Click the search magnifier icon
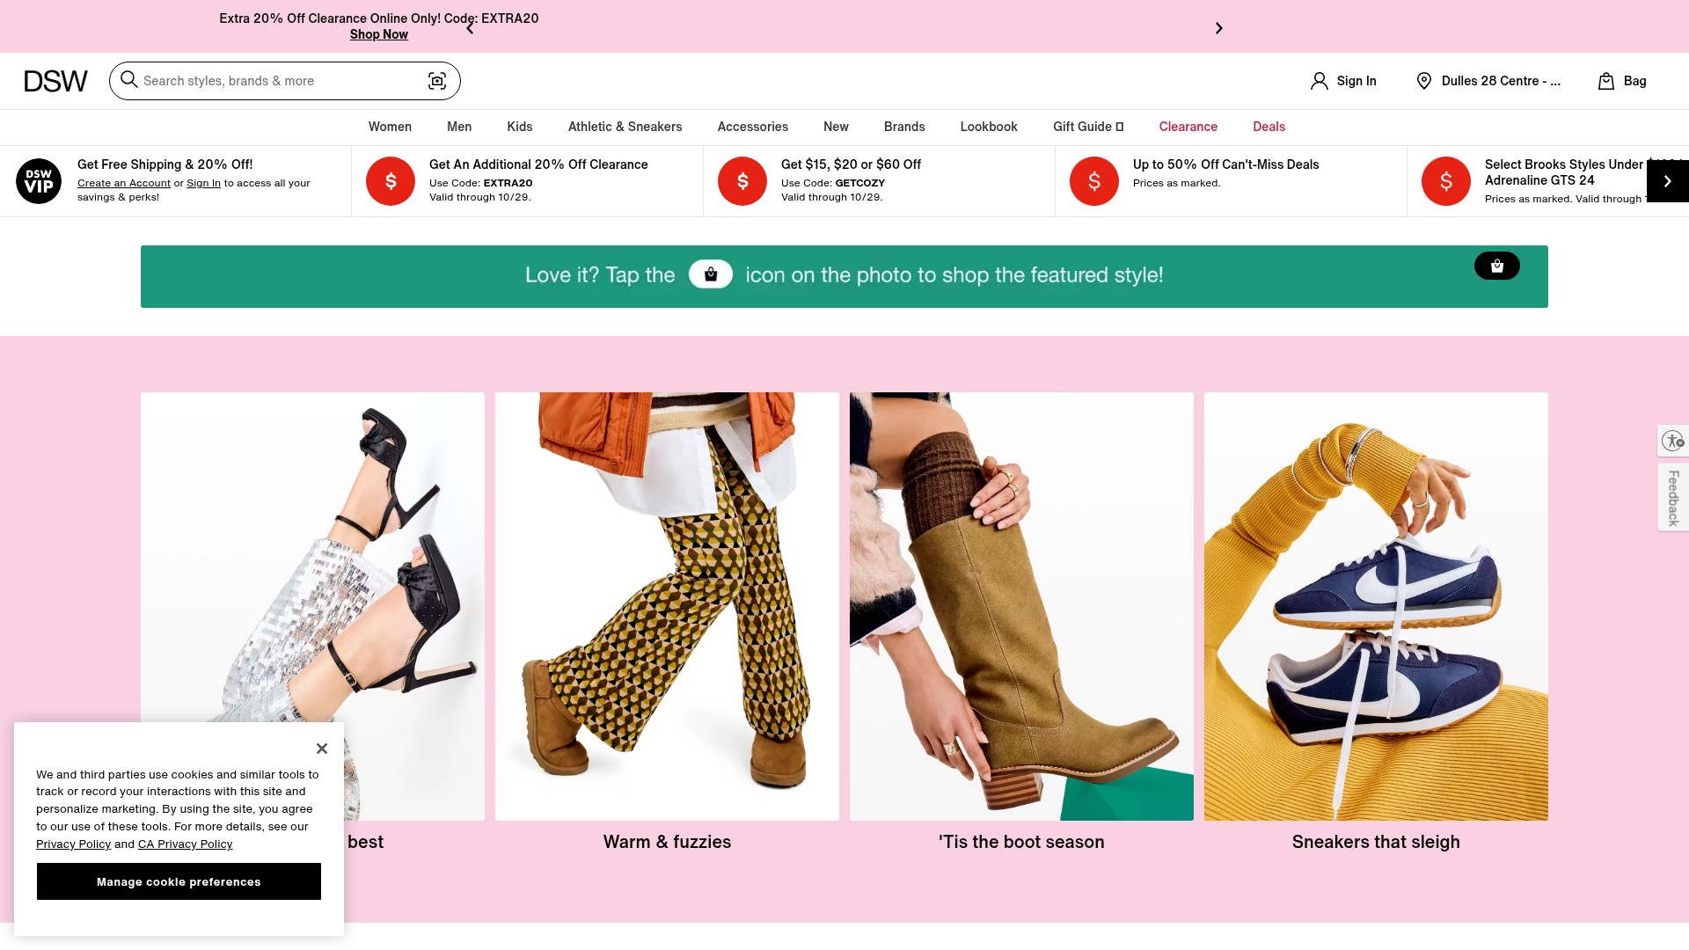The image size is (1689, 950). pyautogui.click(x=129, y=80)
